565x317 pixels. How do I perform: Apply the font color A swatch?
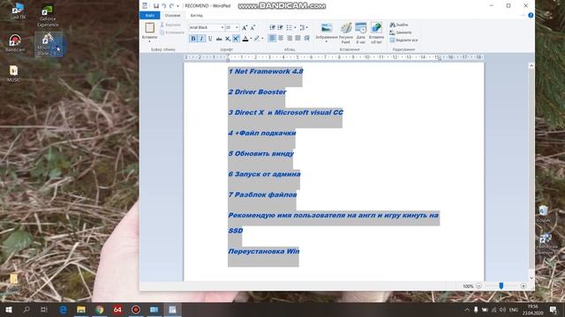click(245, 39)
